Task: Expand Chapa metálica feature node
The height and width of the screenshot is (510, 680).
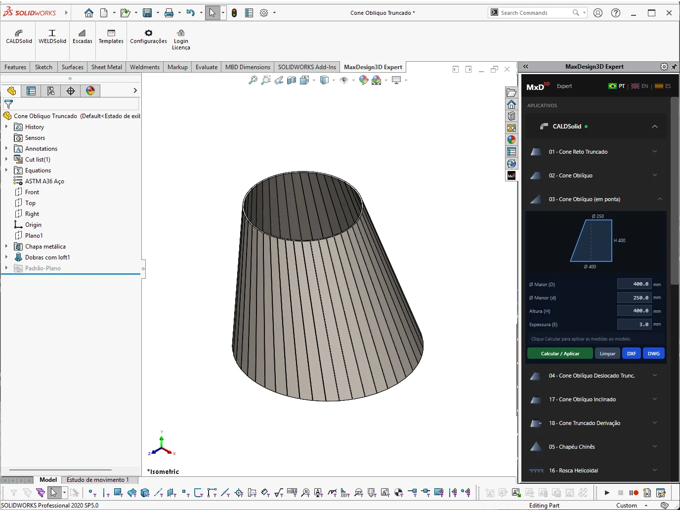Action: (6, 247)
